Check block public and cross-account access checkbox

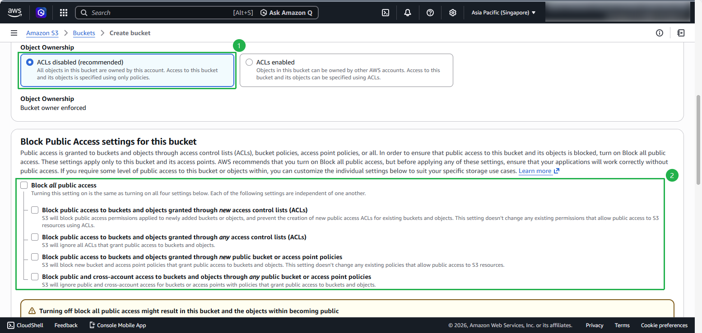click(35, 277)
